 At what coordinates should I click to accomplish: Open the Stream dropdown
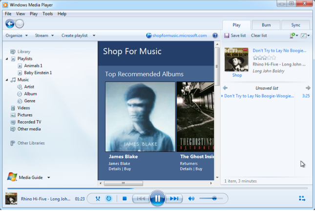[x=44, y=36]
